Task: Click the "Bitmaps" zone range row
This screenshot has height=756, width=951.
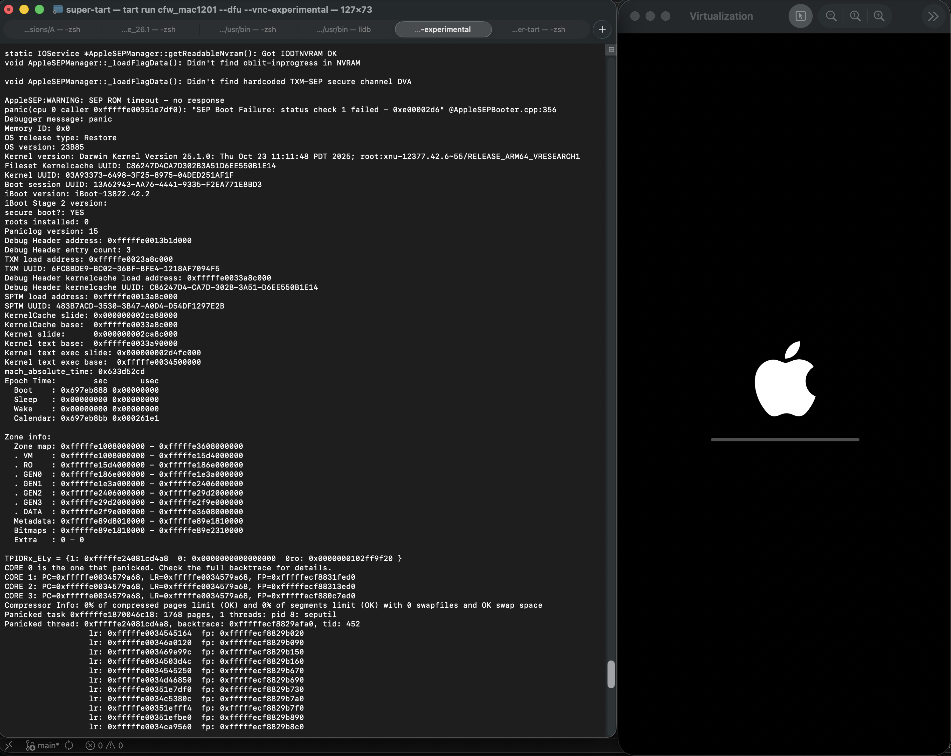Action: coord(128,530)
